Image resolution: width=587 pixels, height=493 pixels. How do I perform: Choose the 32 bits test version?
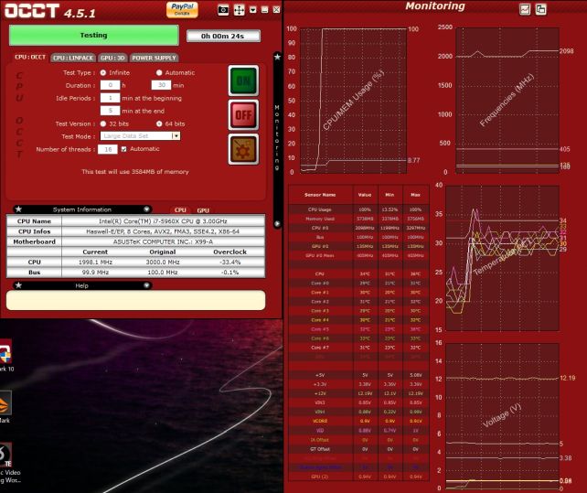pyautogui.click(x=103, y=123)
